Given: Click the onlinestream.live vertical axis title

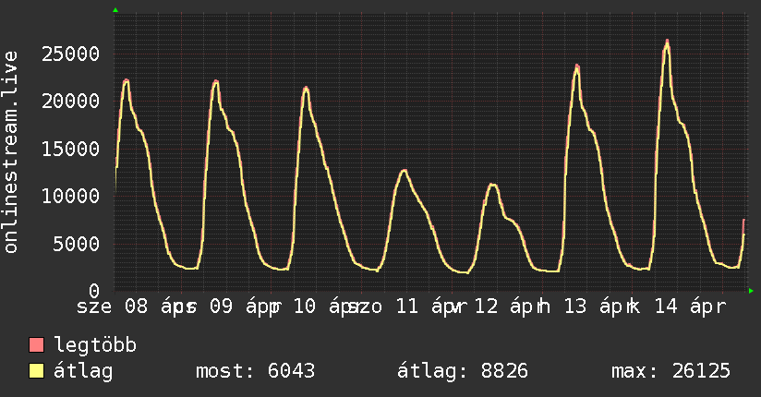Looking at the screenshot, I should pyautogui.click(x=11, y=152).
